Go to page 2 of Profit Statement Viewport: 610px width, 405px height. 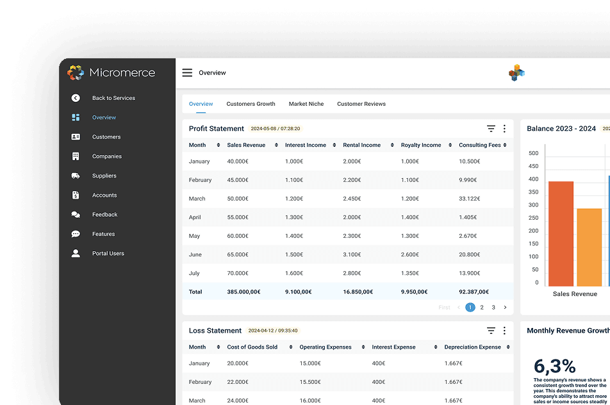pyautogui.click(x=482, y=307)
